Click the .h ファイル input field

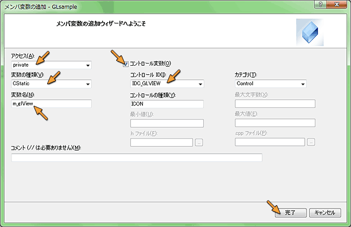161,142
